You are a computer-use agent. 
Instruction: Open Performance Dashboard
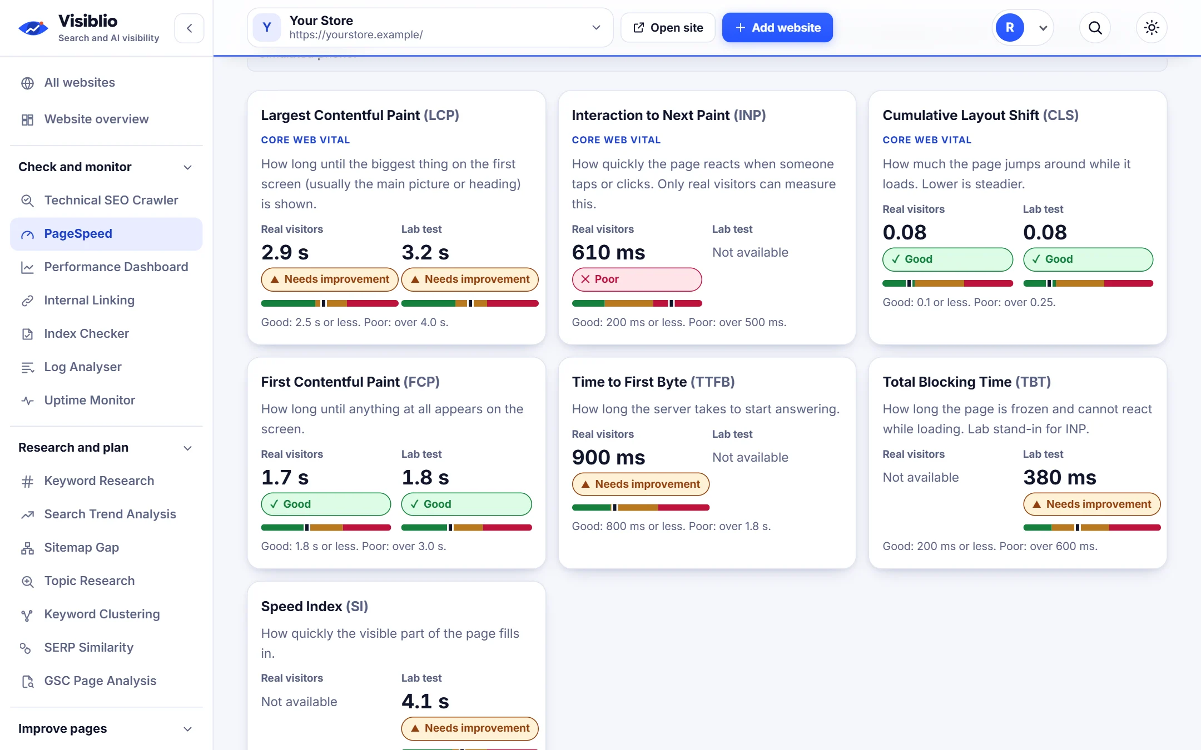click(106, 267)
